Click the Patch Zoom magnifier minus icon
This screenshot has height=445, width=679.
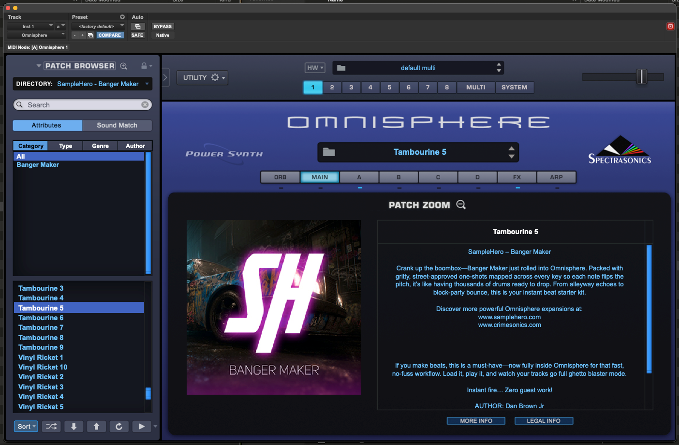click(461, 205)
